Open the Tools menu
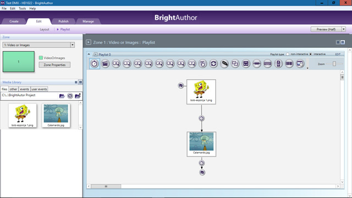352x198 pixels. pos(22,8)
